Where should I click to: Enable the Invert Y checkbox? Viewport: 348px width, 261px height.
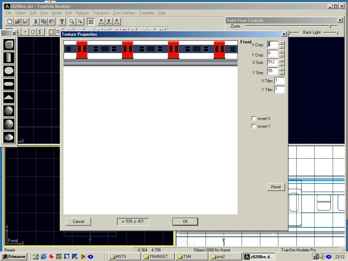(254, 126)
